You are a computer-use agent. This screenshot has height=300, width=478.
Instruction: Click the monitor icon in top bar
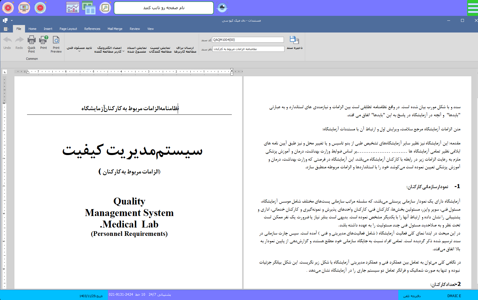(24, 8)
